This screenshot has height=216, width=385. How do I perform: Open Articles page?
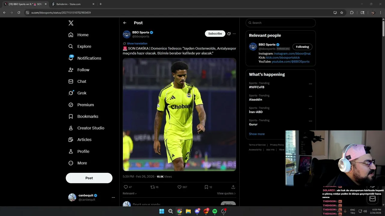coord(80,139)
